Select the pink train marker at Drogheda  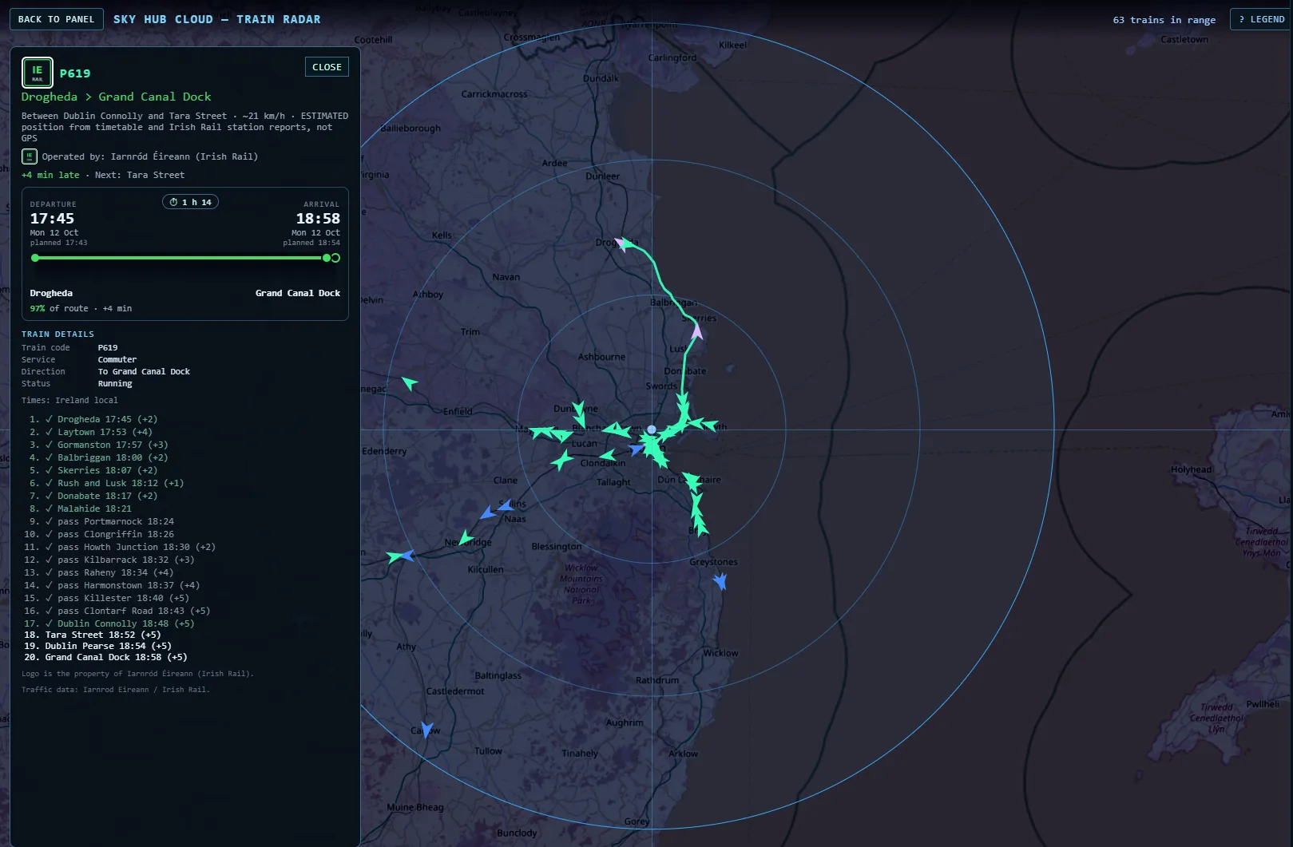(621, 243)
